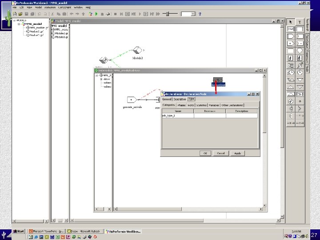Viewport: 320px width, 240px height.
Task: Click the fast-forward double arrow toolbar icon
Action: point(158,14)
